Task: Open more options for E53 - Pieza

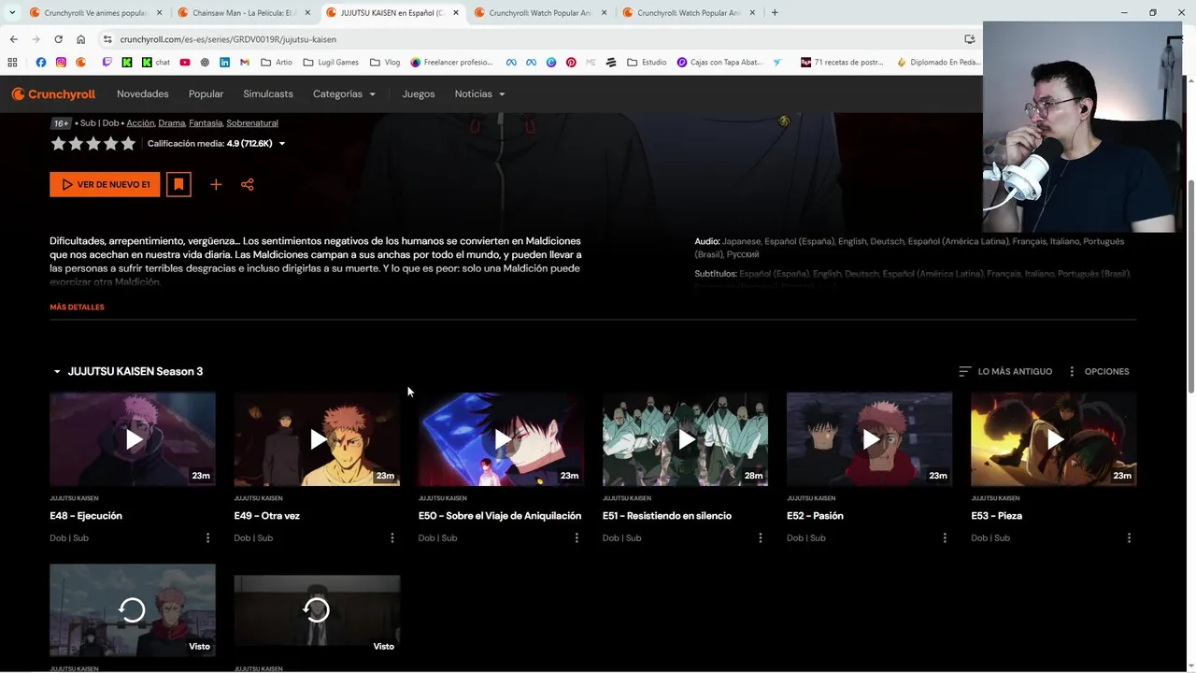Action: click(x=1129, y=537)
